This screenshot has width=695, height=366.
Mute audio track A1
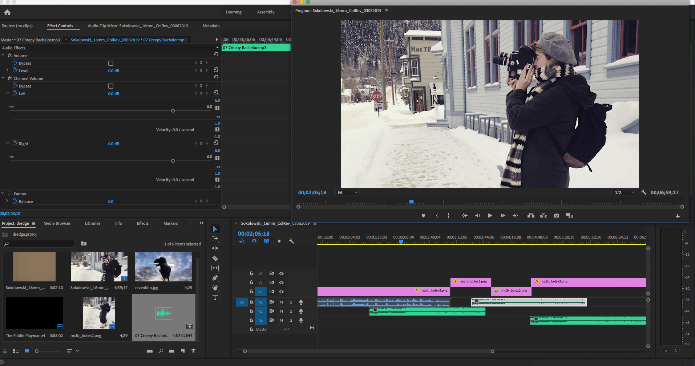point(281,302)
